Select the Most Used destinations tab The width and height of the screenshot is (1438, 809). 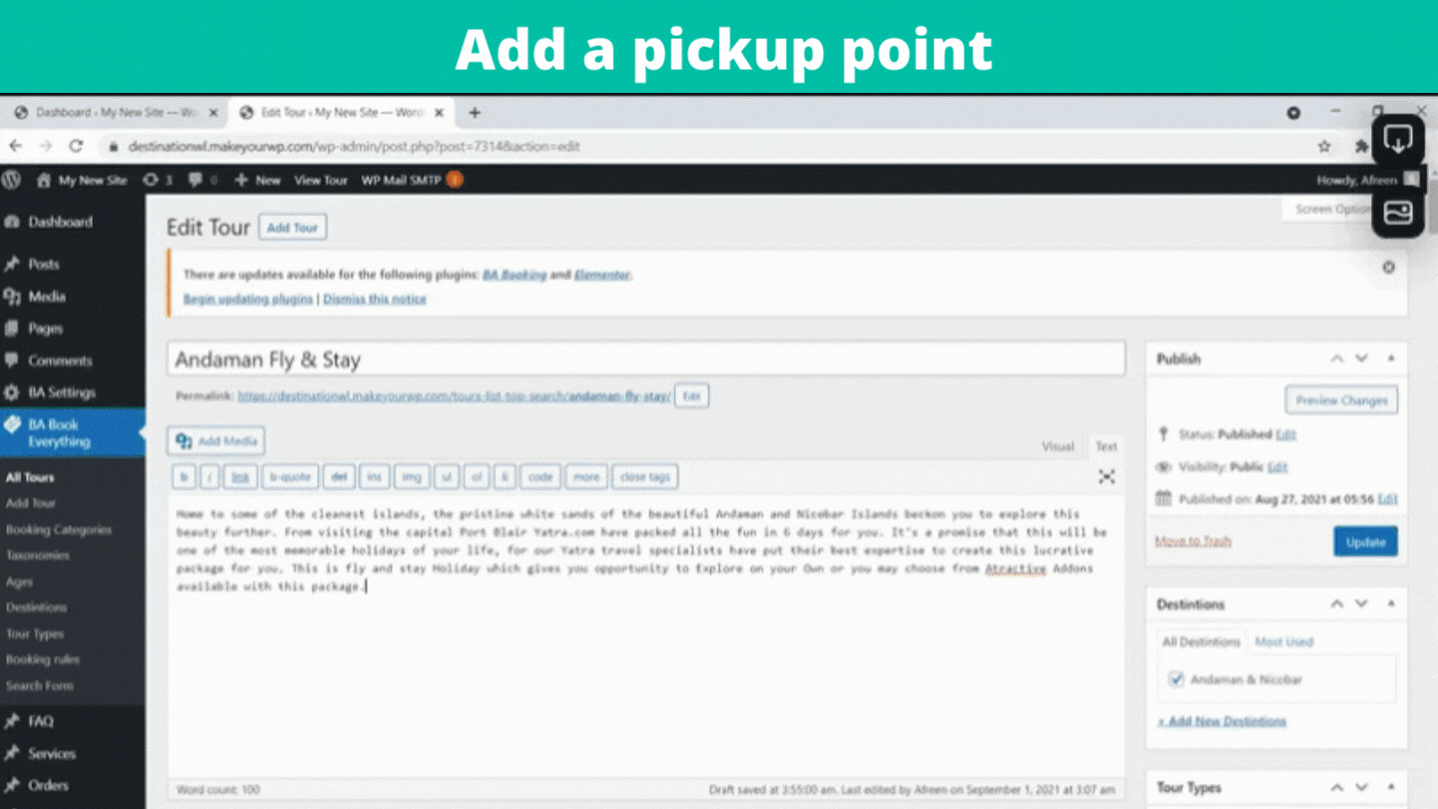coord(1283,641)
